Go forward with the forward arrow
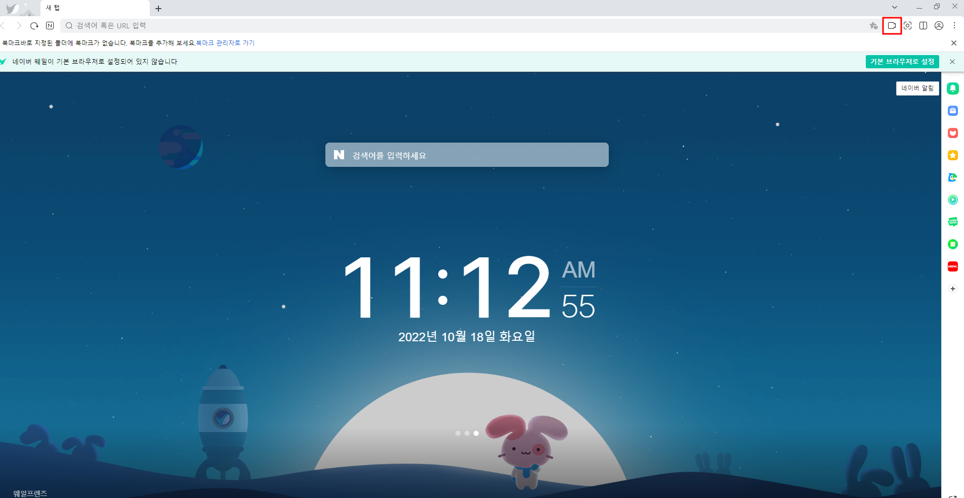The height and width of the screenshot is (498, 964). click(19, 25)
